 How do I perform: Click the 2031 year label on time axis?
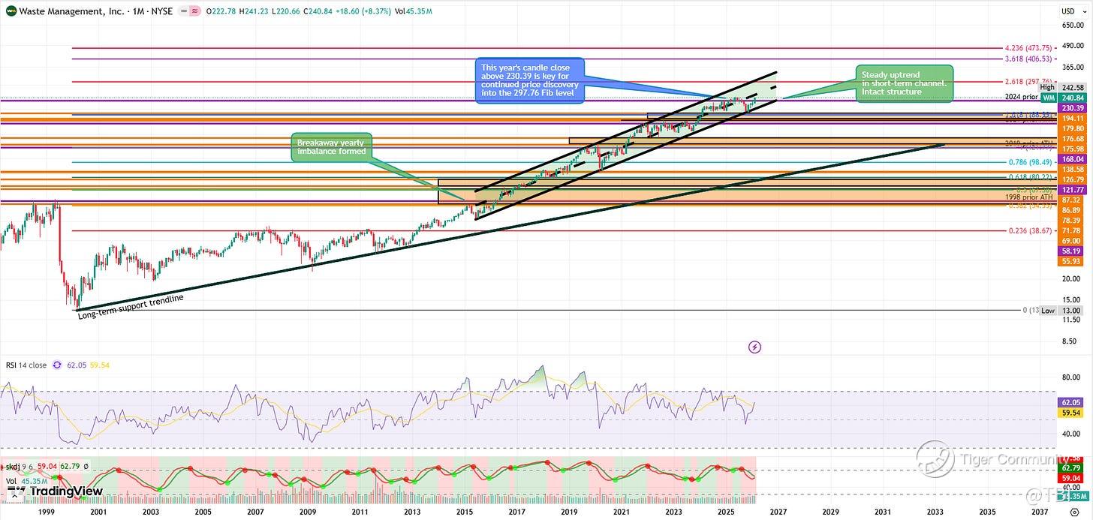coord(883,512)
